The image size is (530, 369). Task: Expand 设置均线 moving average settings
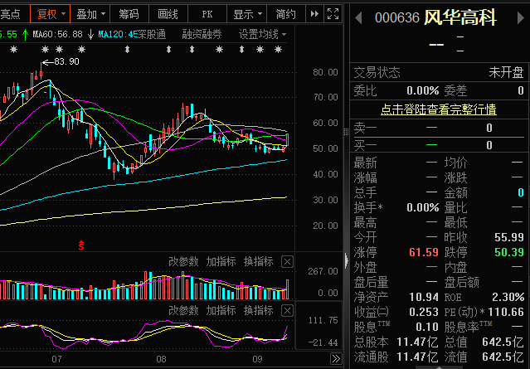pos(262,34)
